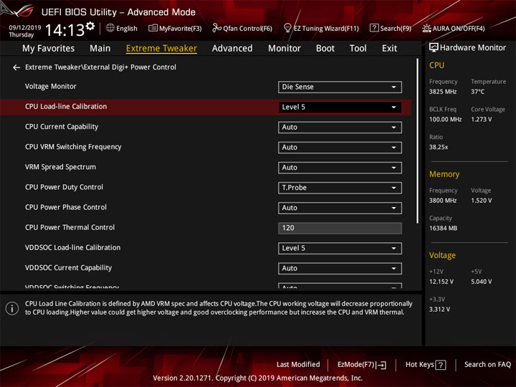Expand CPU Current Capability dropdown
516x387 pixels.
pos(340,128)
